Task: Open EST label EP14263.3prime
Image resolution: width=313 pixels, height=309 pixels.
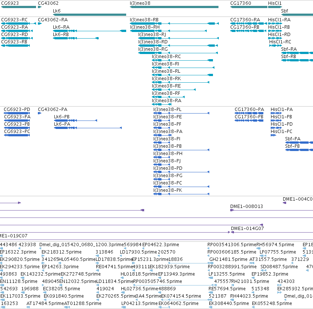Action: tap(60, 267)
